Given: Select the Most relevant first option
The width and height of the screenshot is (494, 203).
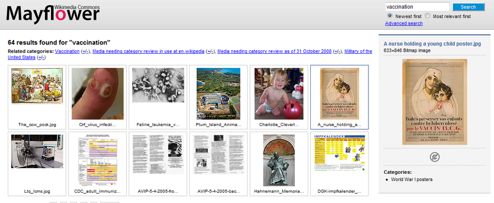Looking at the screenshot, I should click(x=427, y=16).
